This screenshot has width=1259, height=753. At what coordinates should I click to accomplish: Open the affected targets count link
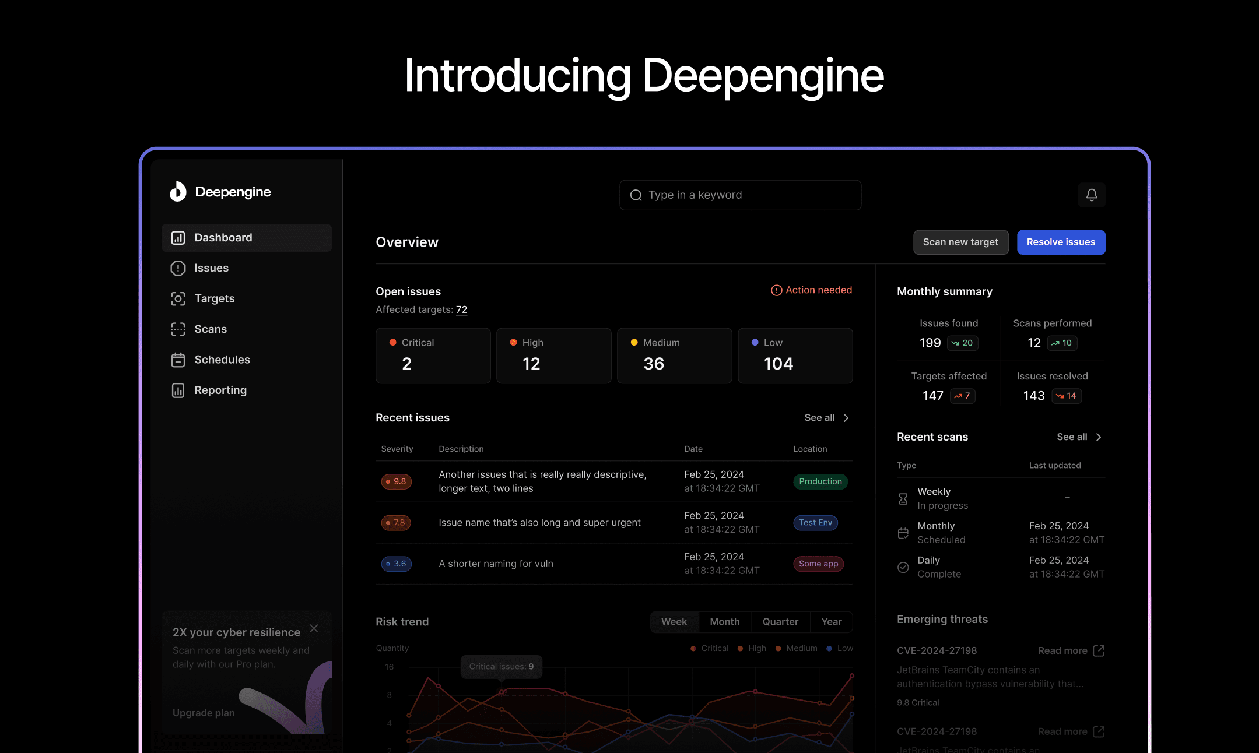(x=461, y=309)
